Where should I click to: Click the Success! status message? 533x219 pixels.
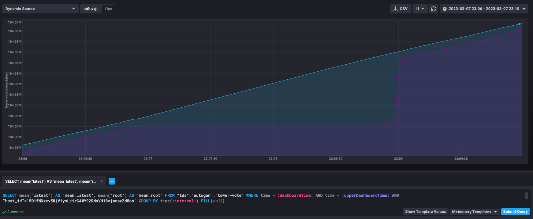click(13, 212)
